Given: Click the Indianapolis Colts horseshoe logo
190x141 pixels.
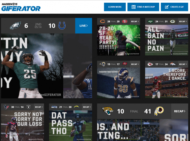Looking at the screenshot, I should pos(62,26).
